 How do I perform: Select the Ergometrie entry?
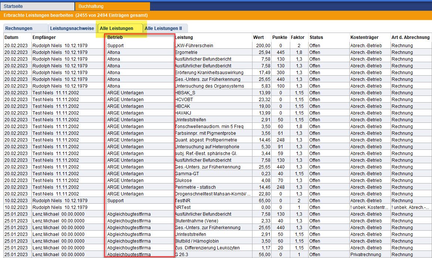pyautogui.click(x=186, y=52)
